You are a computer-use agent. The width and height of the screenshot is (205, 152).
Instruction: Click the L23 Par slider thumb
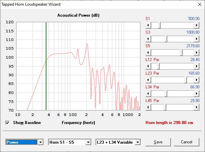click(186, 80)
